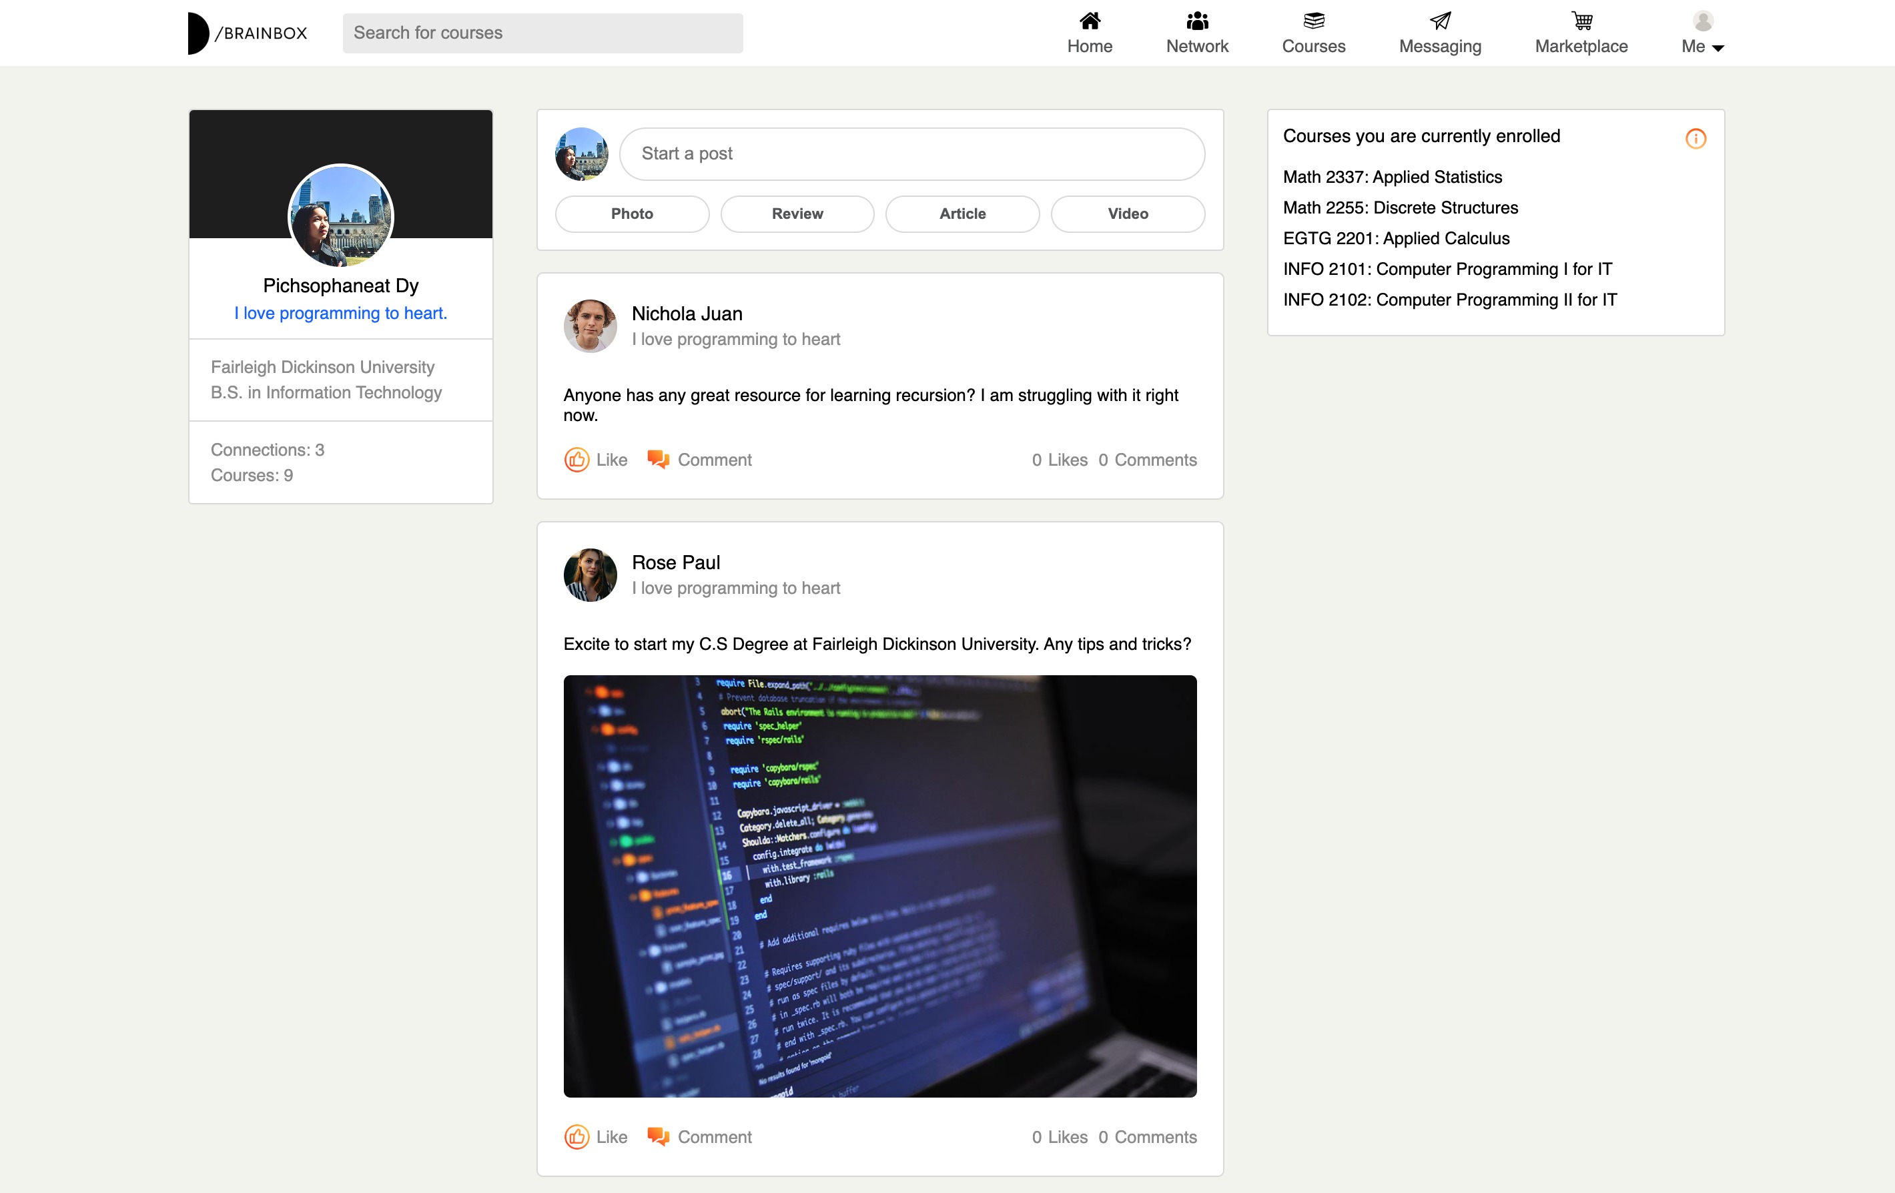Select the Video post option
The height and width of the screenshot is (1193, 1895).
click(x=1127, y=214)
